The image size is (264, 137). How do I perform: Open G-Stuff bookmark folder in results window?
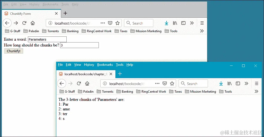pos(67,91)
